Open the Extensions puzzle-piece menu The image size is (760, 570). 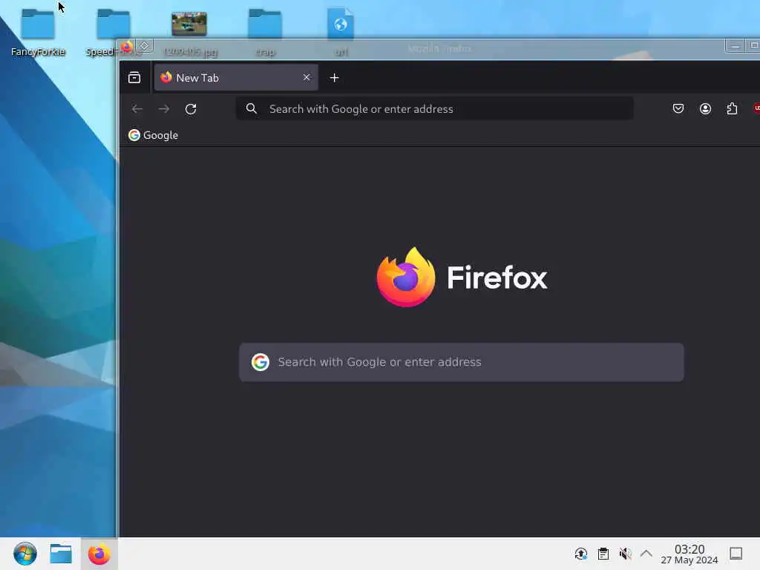point(732,108)
